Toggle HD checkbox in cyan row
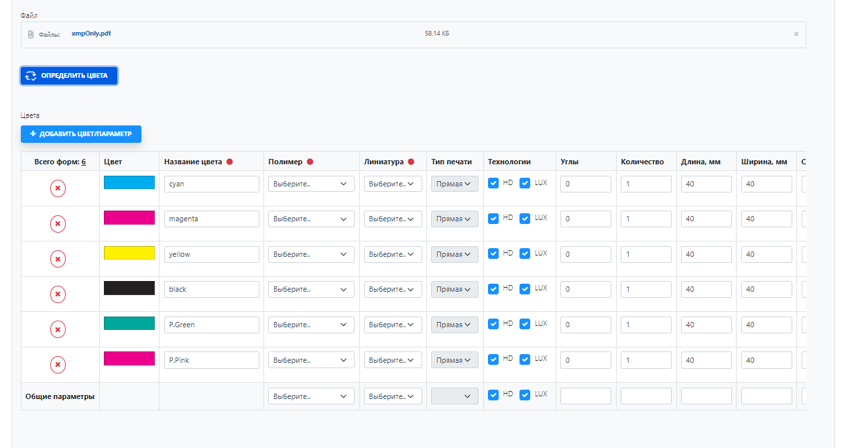The height and width of the screenshot is (448, 860). [493, 183]
